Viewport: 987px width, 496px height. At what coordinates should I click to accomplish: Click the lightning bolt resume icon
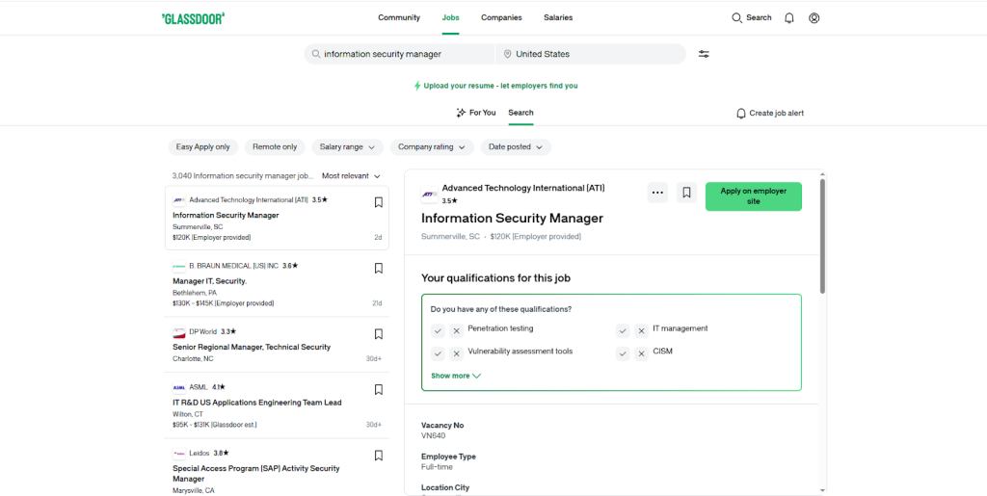pos(416,86)
